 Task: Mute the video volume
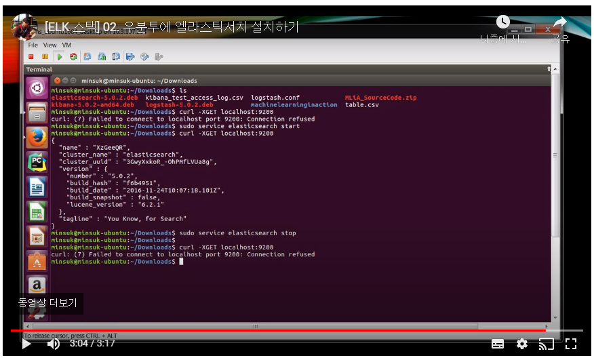pyautogui.click(x=54, y=344)
